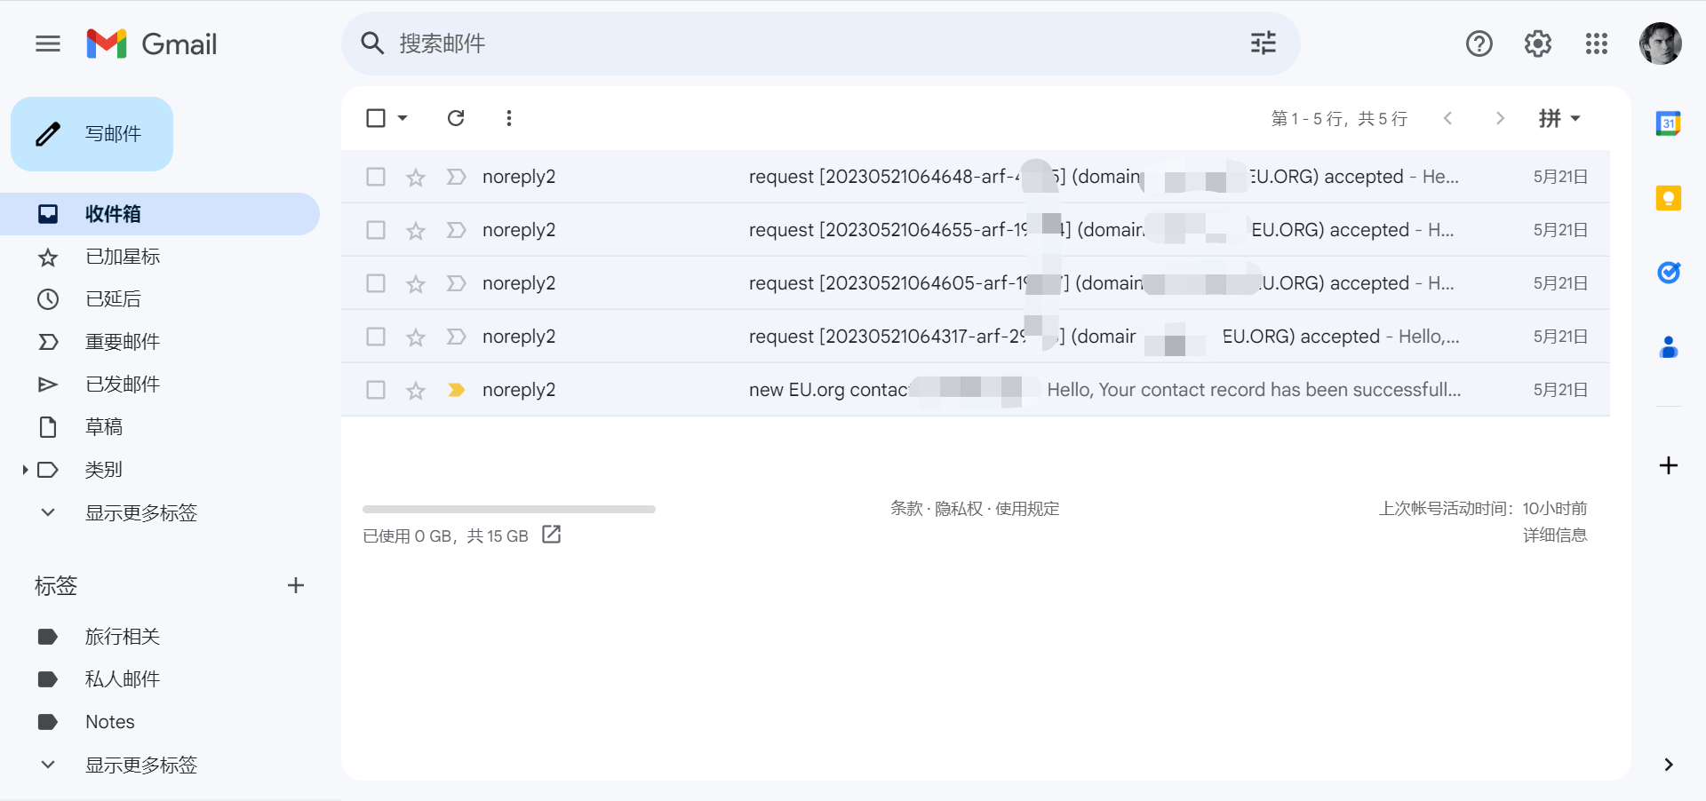The height and width of the screenshot is (801, 1706).
Task: Open Google Calendar side panel icon
Action: pyautogui.click(x=1668, y=123)
